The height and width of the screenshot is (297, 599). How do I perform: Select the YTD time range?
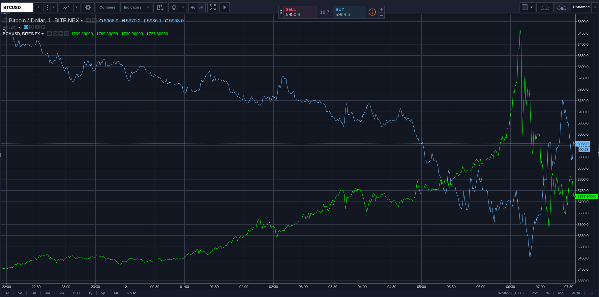[76, 293]
